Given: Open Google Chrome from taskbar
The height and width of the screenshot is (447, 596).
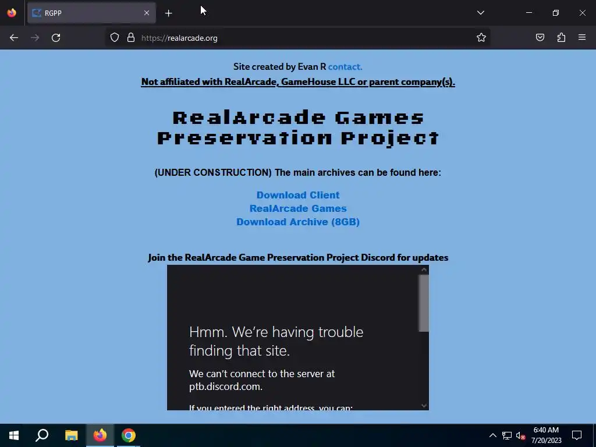Looking at the screenshot, I should click(129, 435).
